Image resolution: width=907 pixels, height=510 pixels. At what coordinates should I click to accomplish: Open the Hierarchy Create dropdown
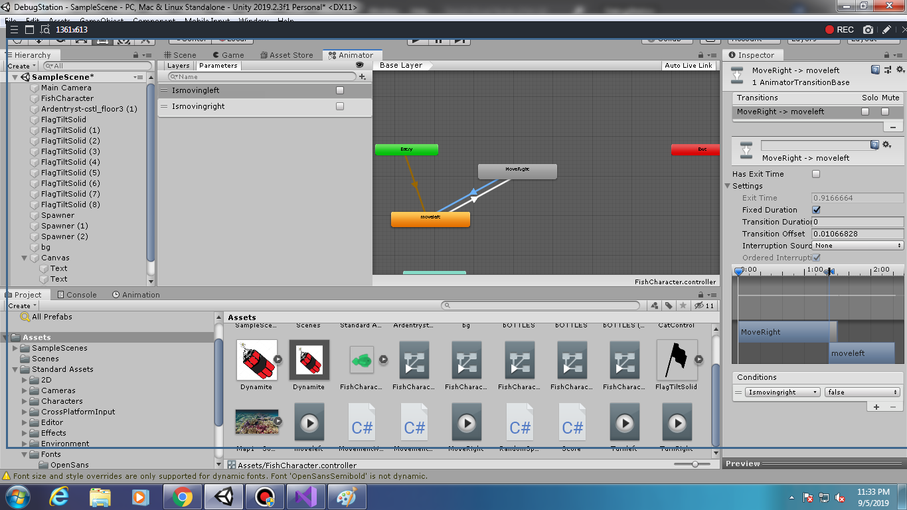22,66
